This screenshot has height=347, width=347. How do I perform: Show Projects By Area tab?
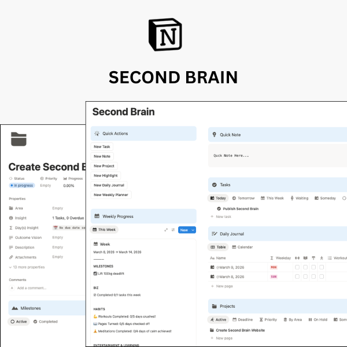click(293, 320)
